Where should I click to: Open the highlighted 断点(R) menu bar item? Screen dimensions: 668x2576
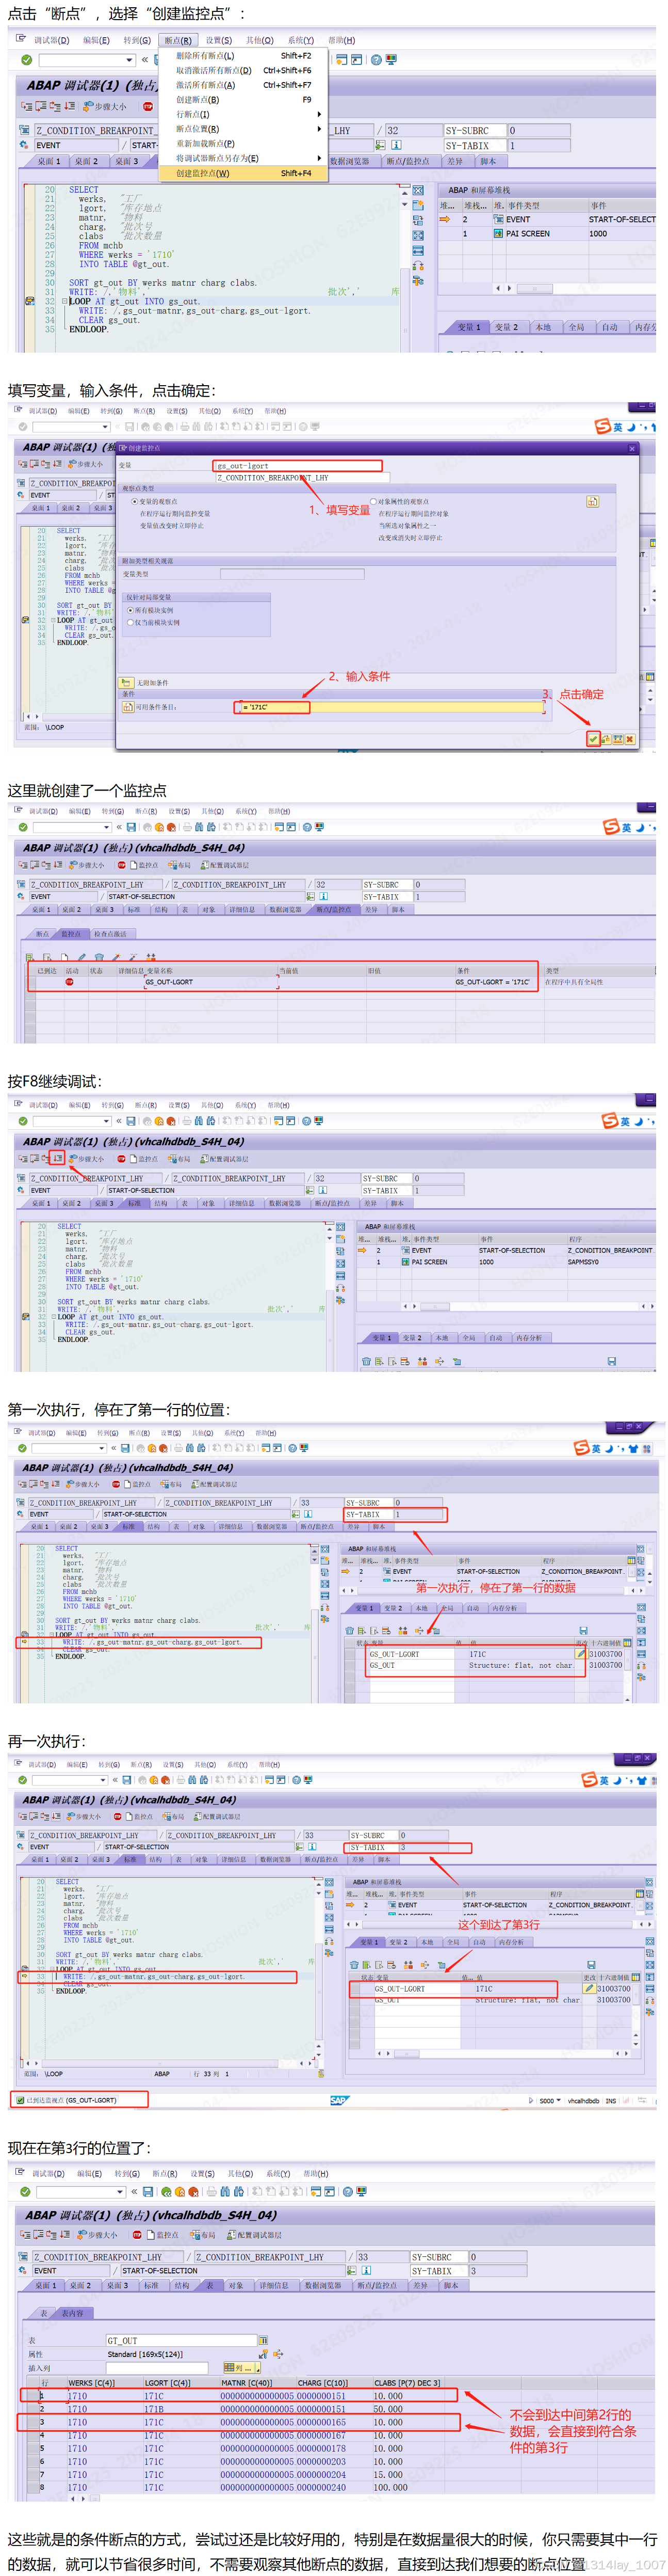pyautogui.click(x=178, y=40)
